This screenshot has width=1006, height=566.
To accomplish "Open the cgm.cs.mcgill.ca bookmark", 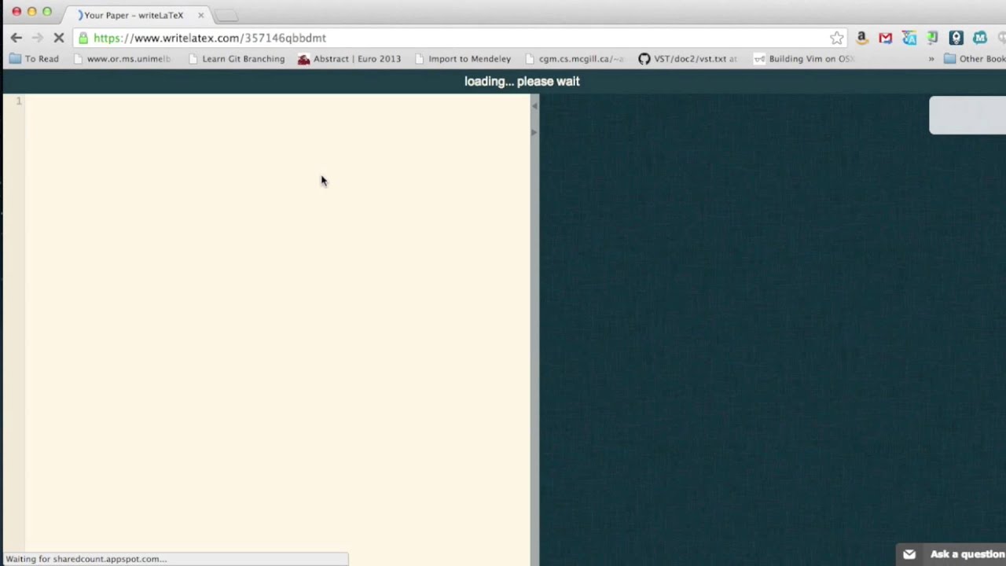I will [575, 59].
